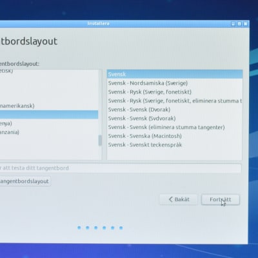This screenshot has height=258, width=258.
Task: Choose the Tanzania entry in left list
Action: (49, 132)
